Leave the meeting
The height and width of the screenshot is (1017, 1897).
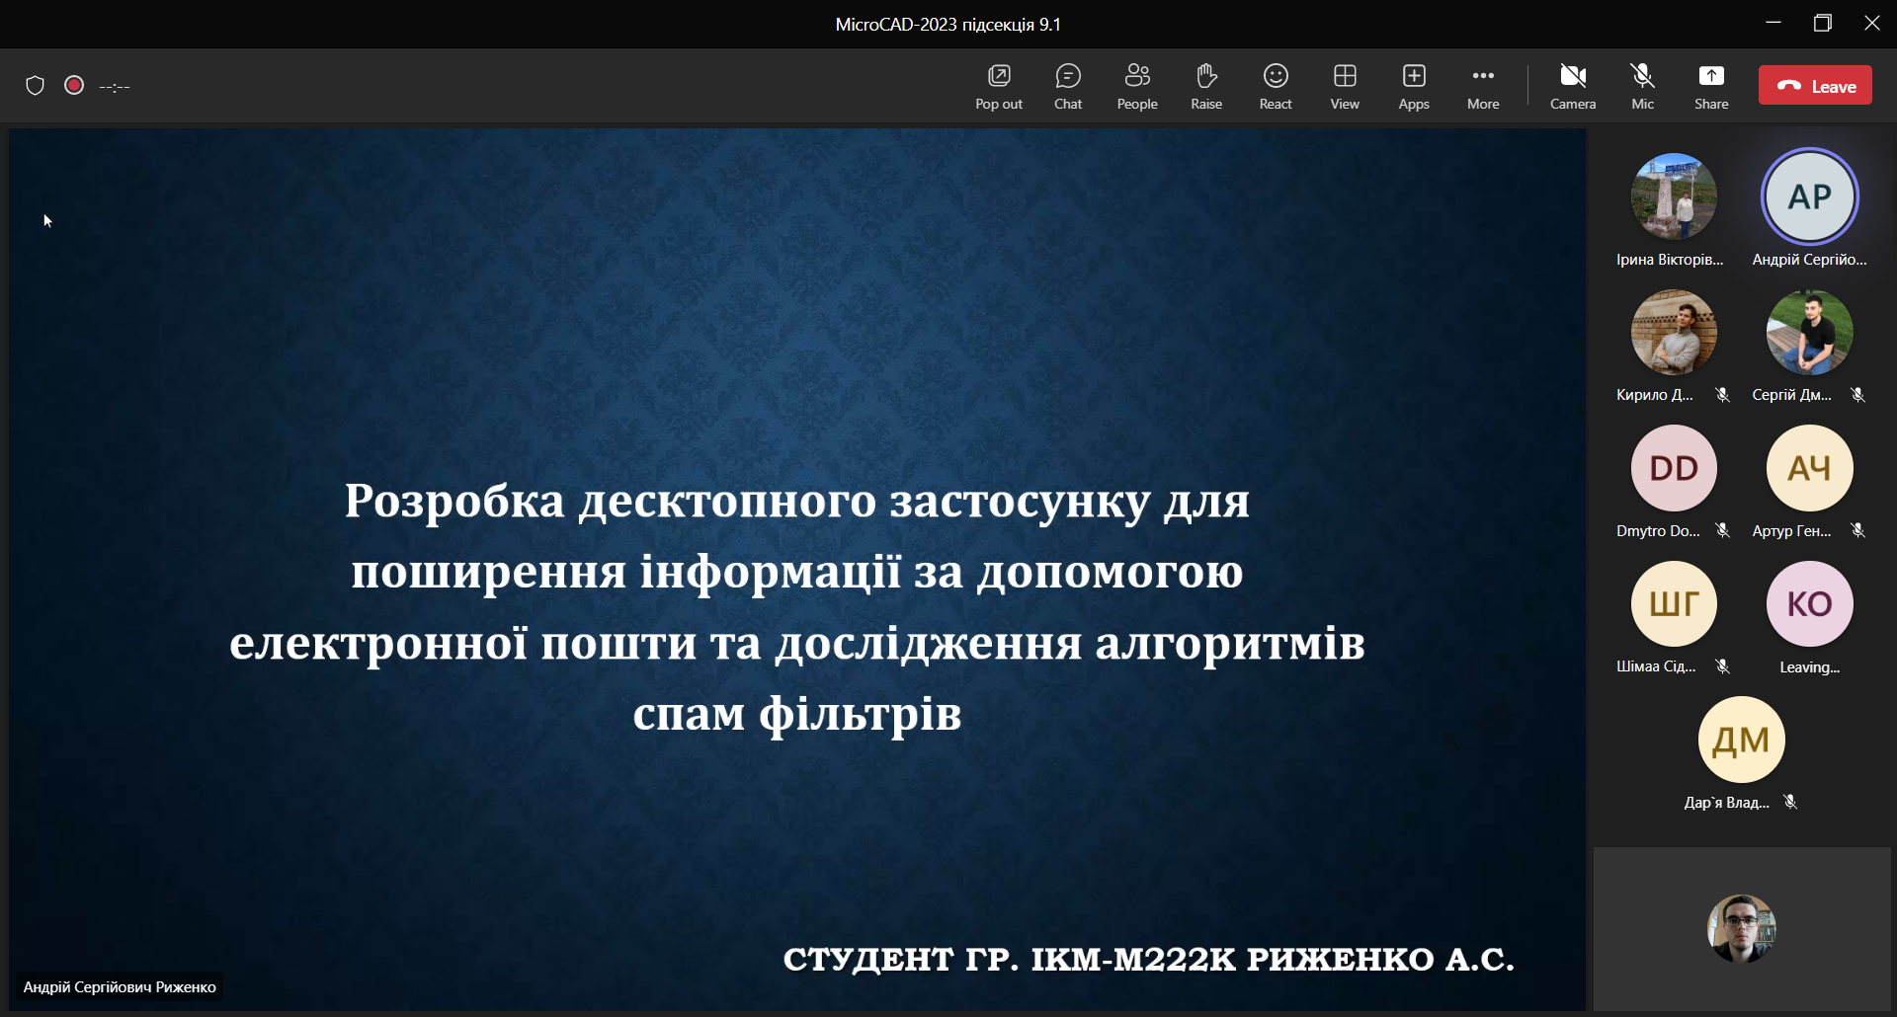point(1814,86)
